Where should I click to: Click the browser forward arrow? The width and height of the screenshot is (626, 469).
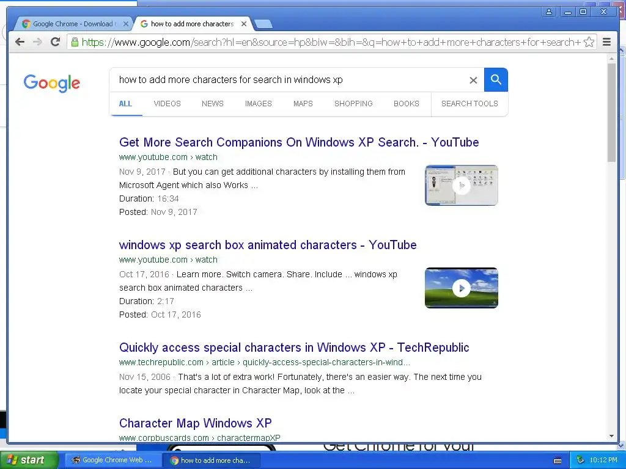click(37, 42)
